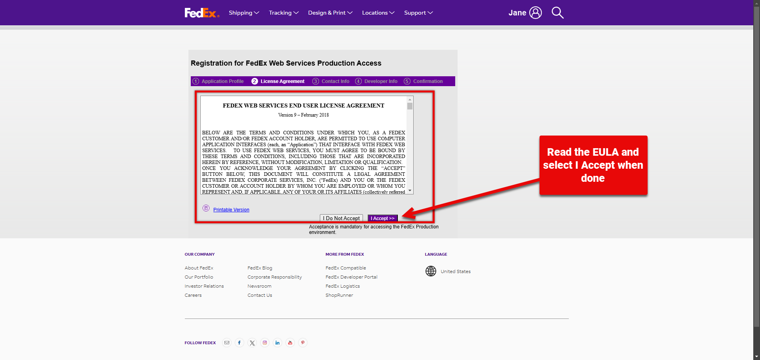The height and width of the screenshot is (360, 760).
Task: Expand the Locations menu
Action: point(378,13)
